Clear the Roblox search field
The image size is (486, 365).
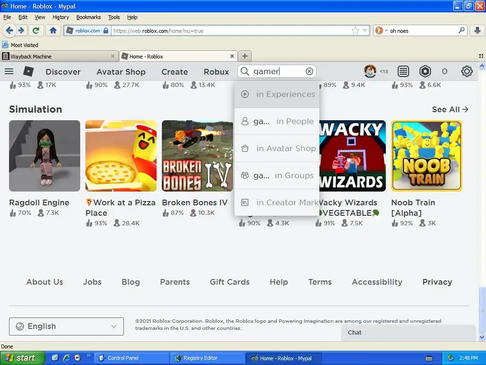click(x=309, y=71)
